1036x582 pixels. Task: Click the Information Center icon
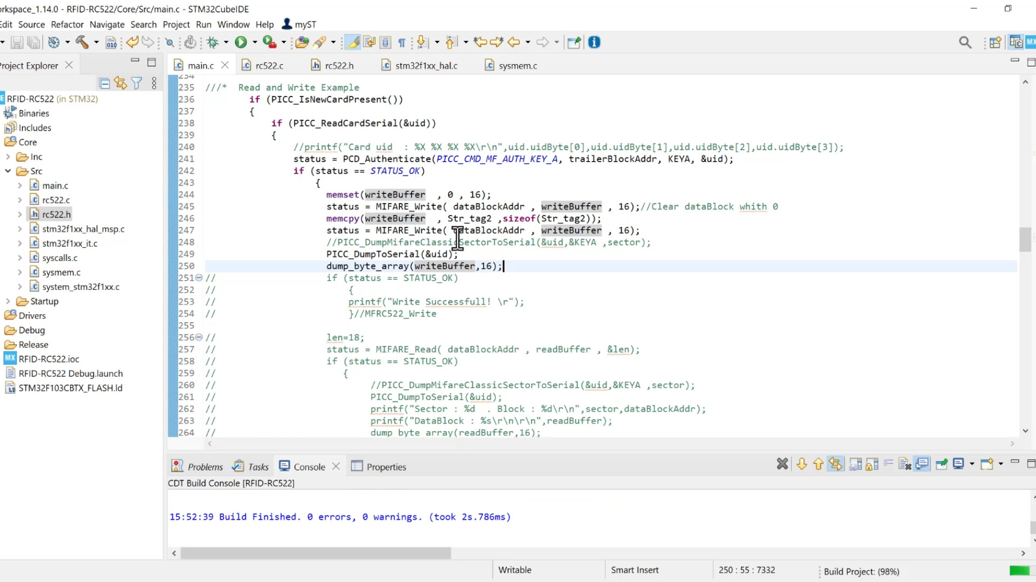click(x=594, y=42)
